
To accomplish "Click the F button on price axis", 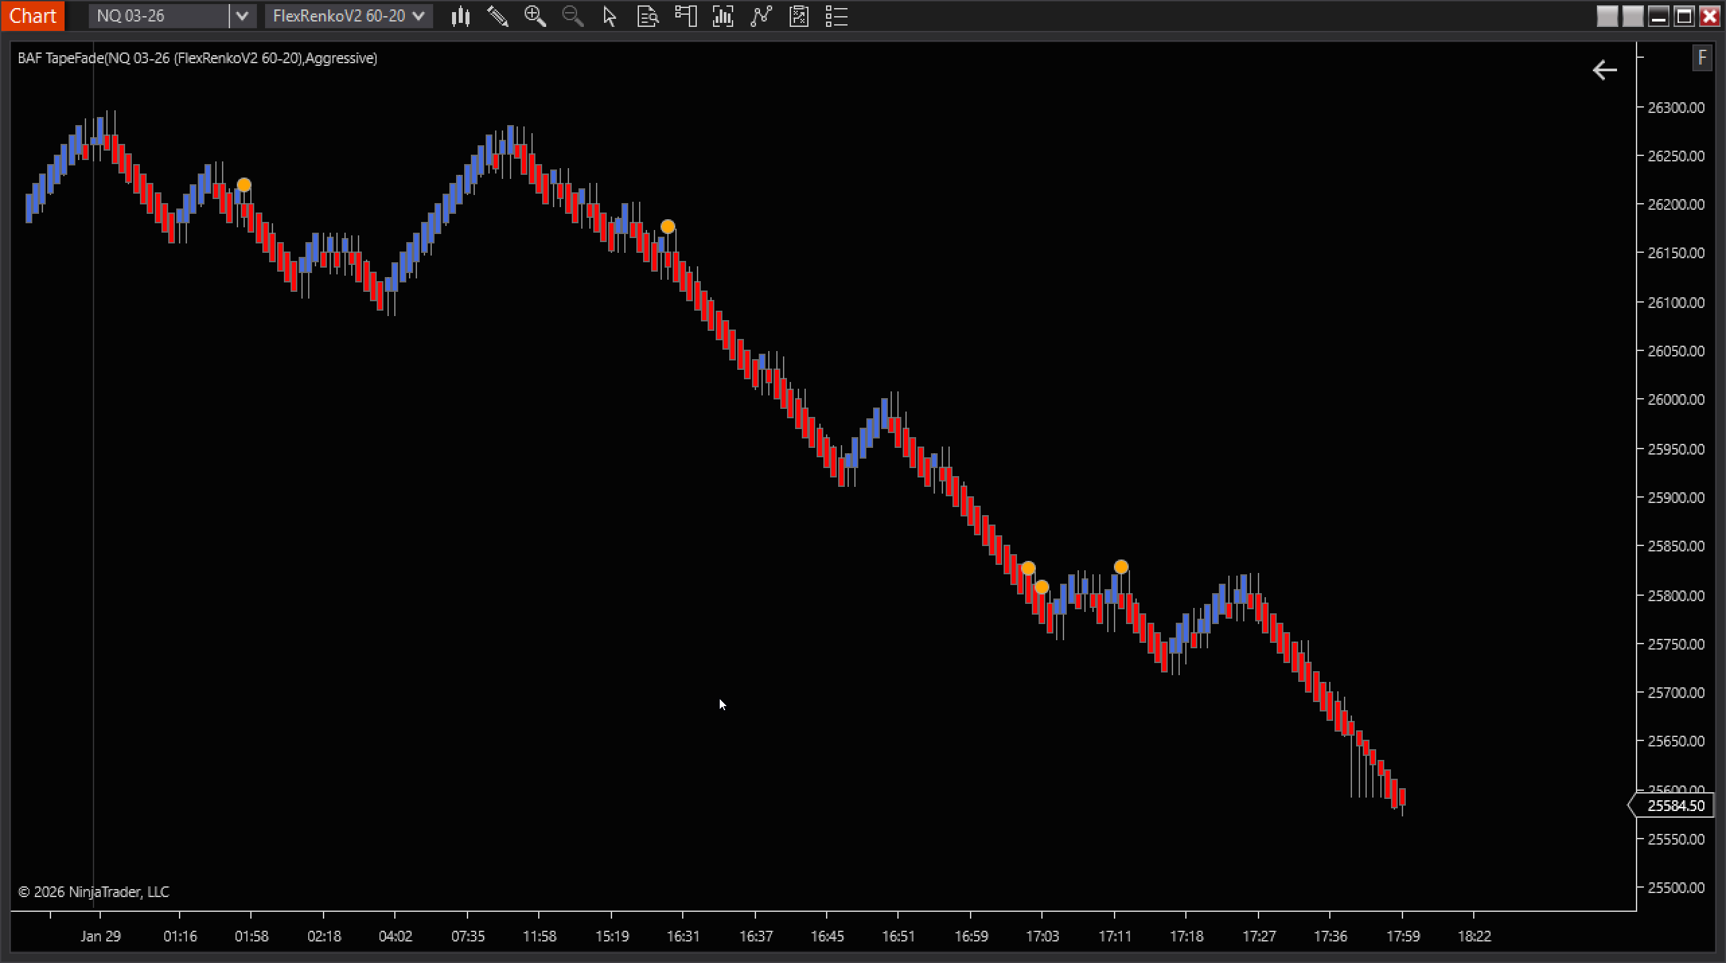I will [x=1702, y=58].
